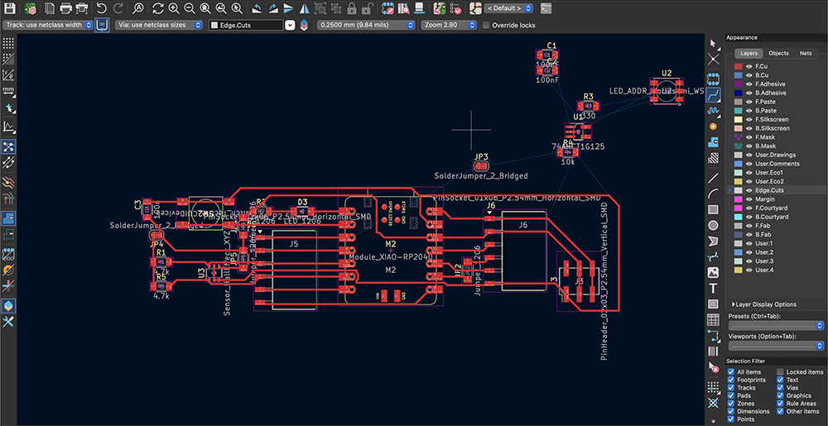Click the Plot icon

(81, 8)
